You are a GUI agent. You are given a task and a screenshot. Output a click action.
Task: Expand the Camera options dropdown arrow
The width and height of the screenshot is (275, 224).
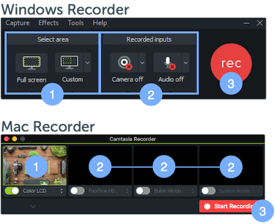(x=142, y=62)
